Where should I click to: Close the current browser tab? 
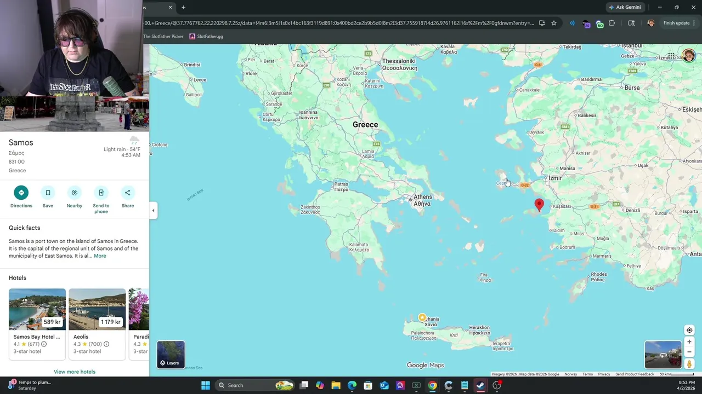pos(170,7)
